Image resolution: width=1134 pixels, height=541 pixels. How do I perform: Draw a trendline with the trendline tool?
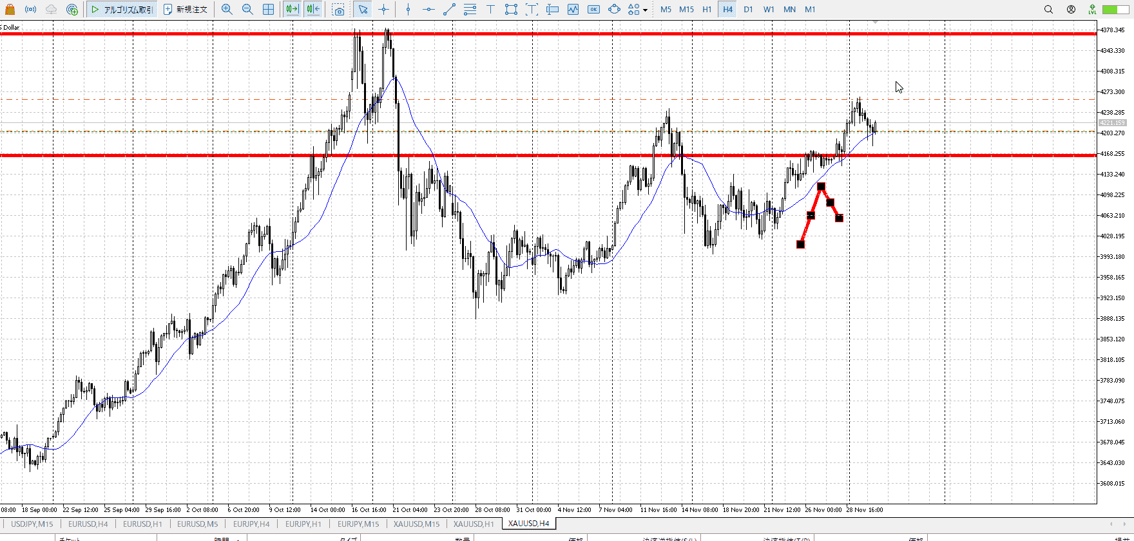[449, 10]
